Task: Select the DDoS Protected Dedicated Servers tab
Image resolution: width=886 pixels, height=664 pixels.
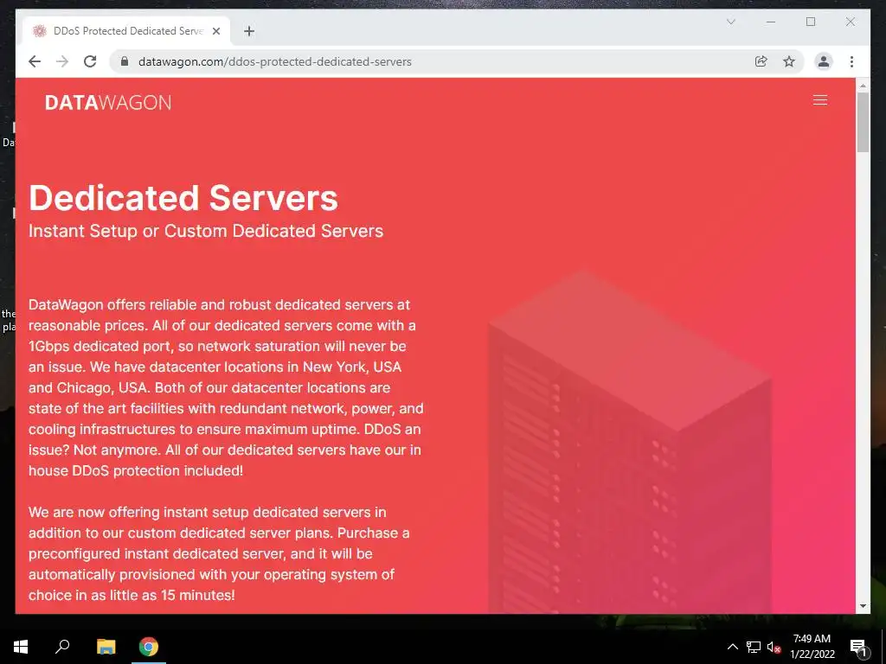Action: point(126,31)
